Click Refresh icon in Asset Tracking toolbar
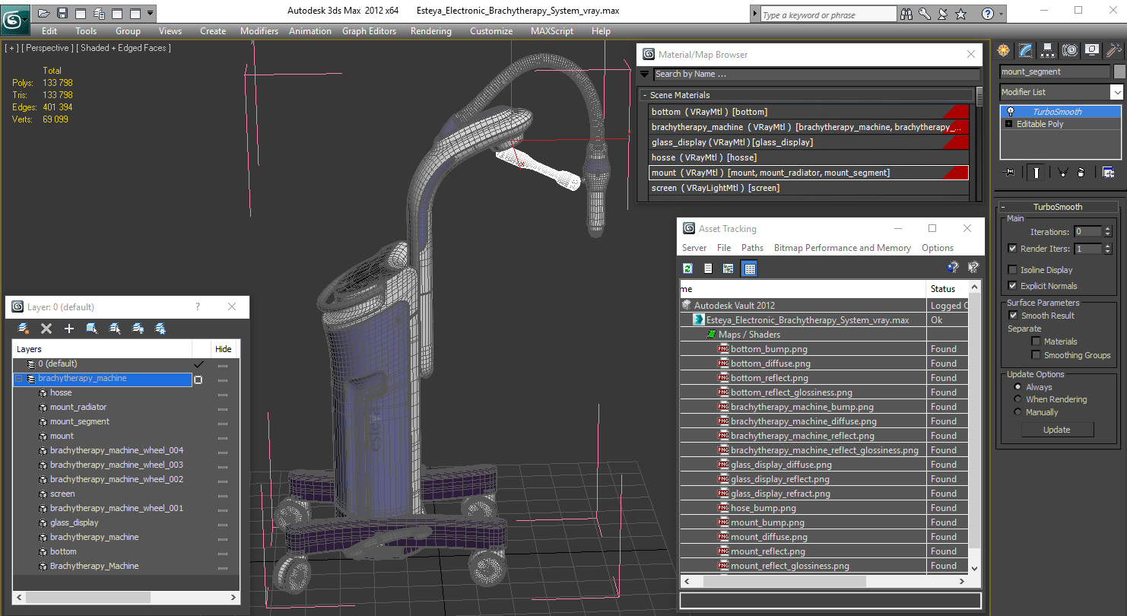This screenshot has height=616, width=1127. click(687, 268)
